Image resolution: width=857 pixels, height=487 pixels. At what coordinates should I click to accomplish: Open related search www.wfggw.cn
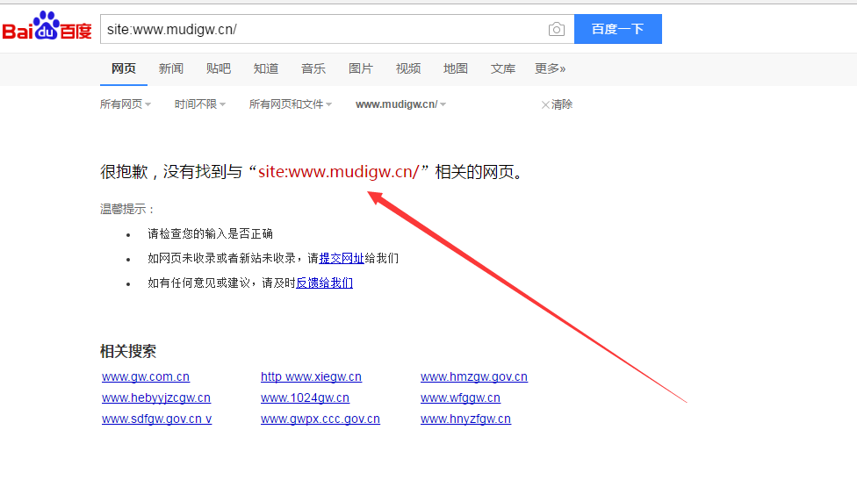tap(460, 398)
